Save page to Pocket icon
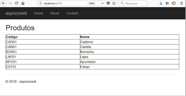 [x=108, y=3]
